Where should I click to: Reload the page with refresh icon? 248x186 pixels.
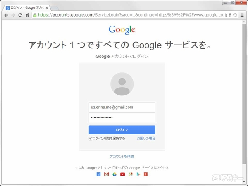pyautogui.click(x=20, y=15)
